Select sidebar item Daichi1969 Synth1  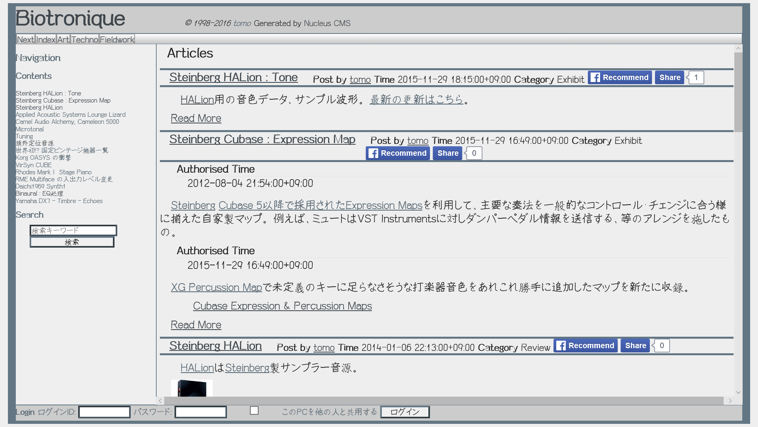coord(40,186)
